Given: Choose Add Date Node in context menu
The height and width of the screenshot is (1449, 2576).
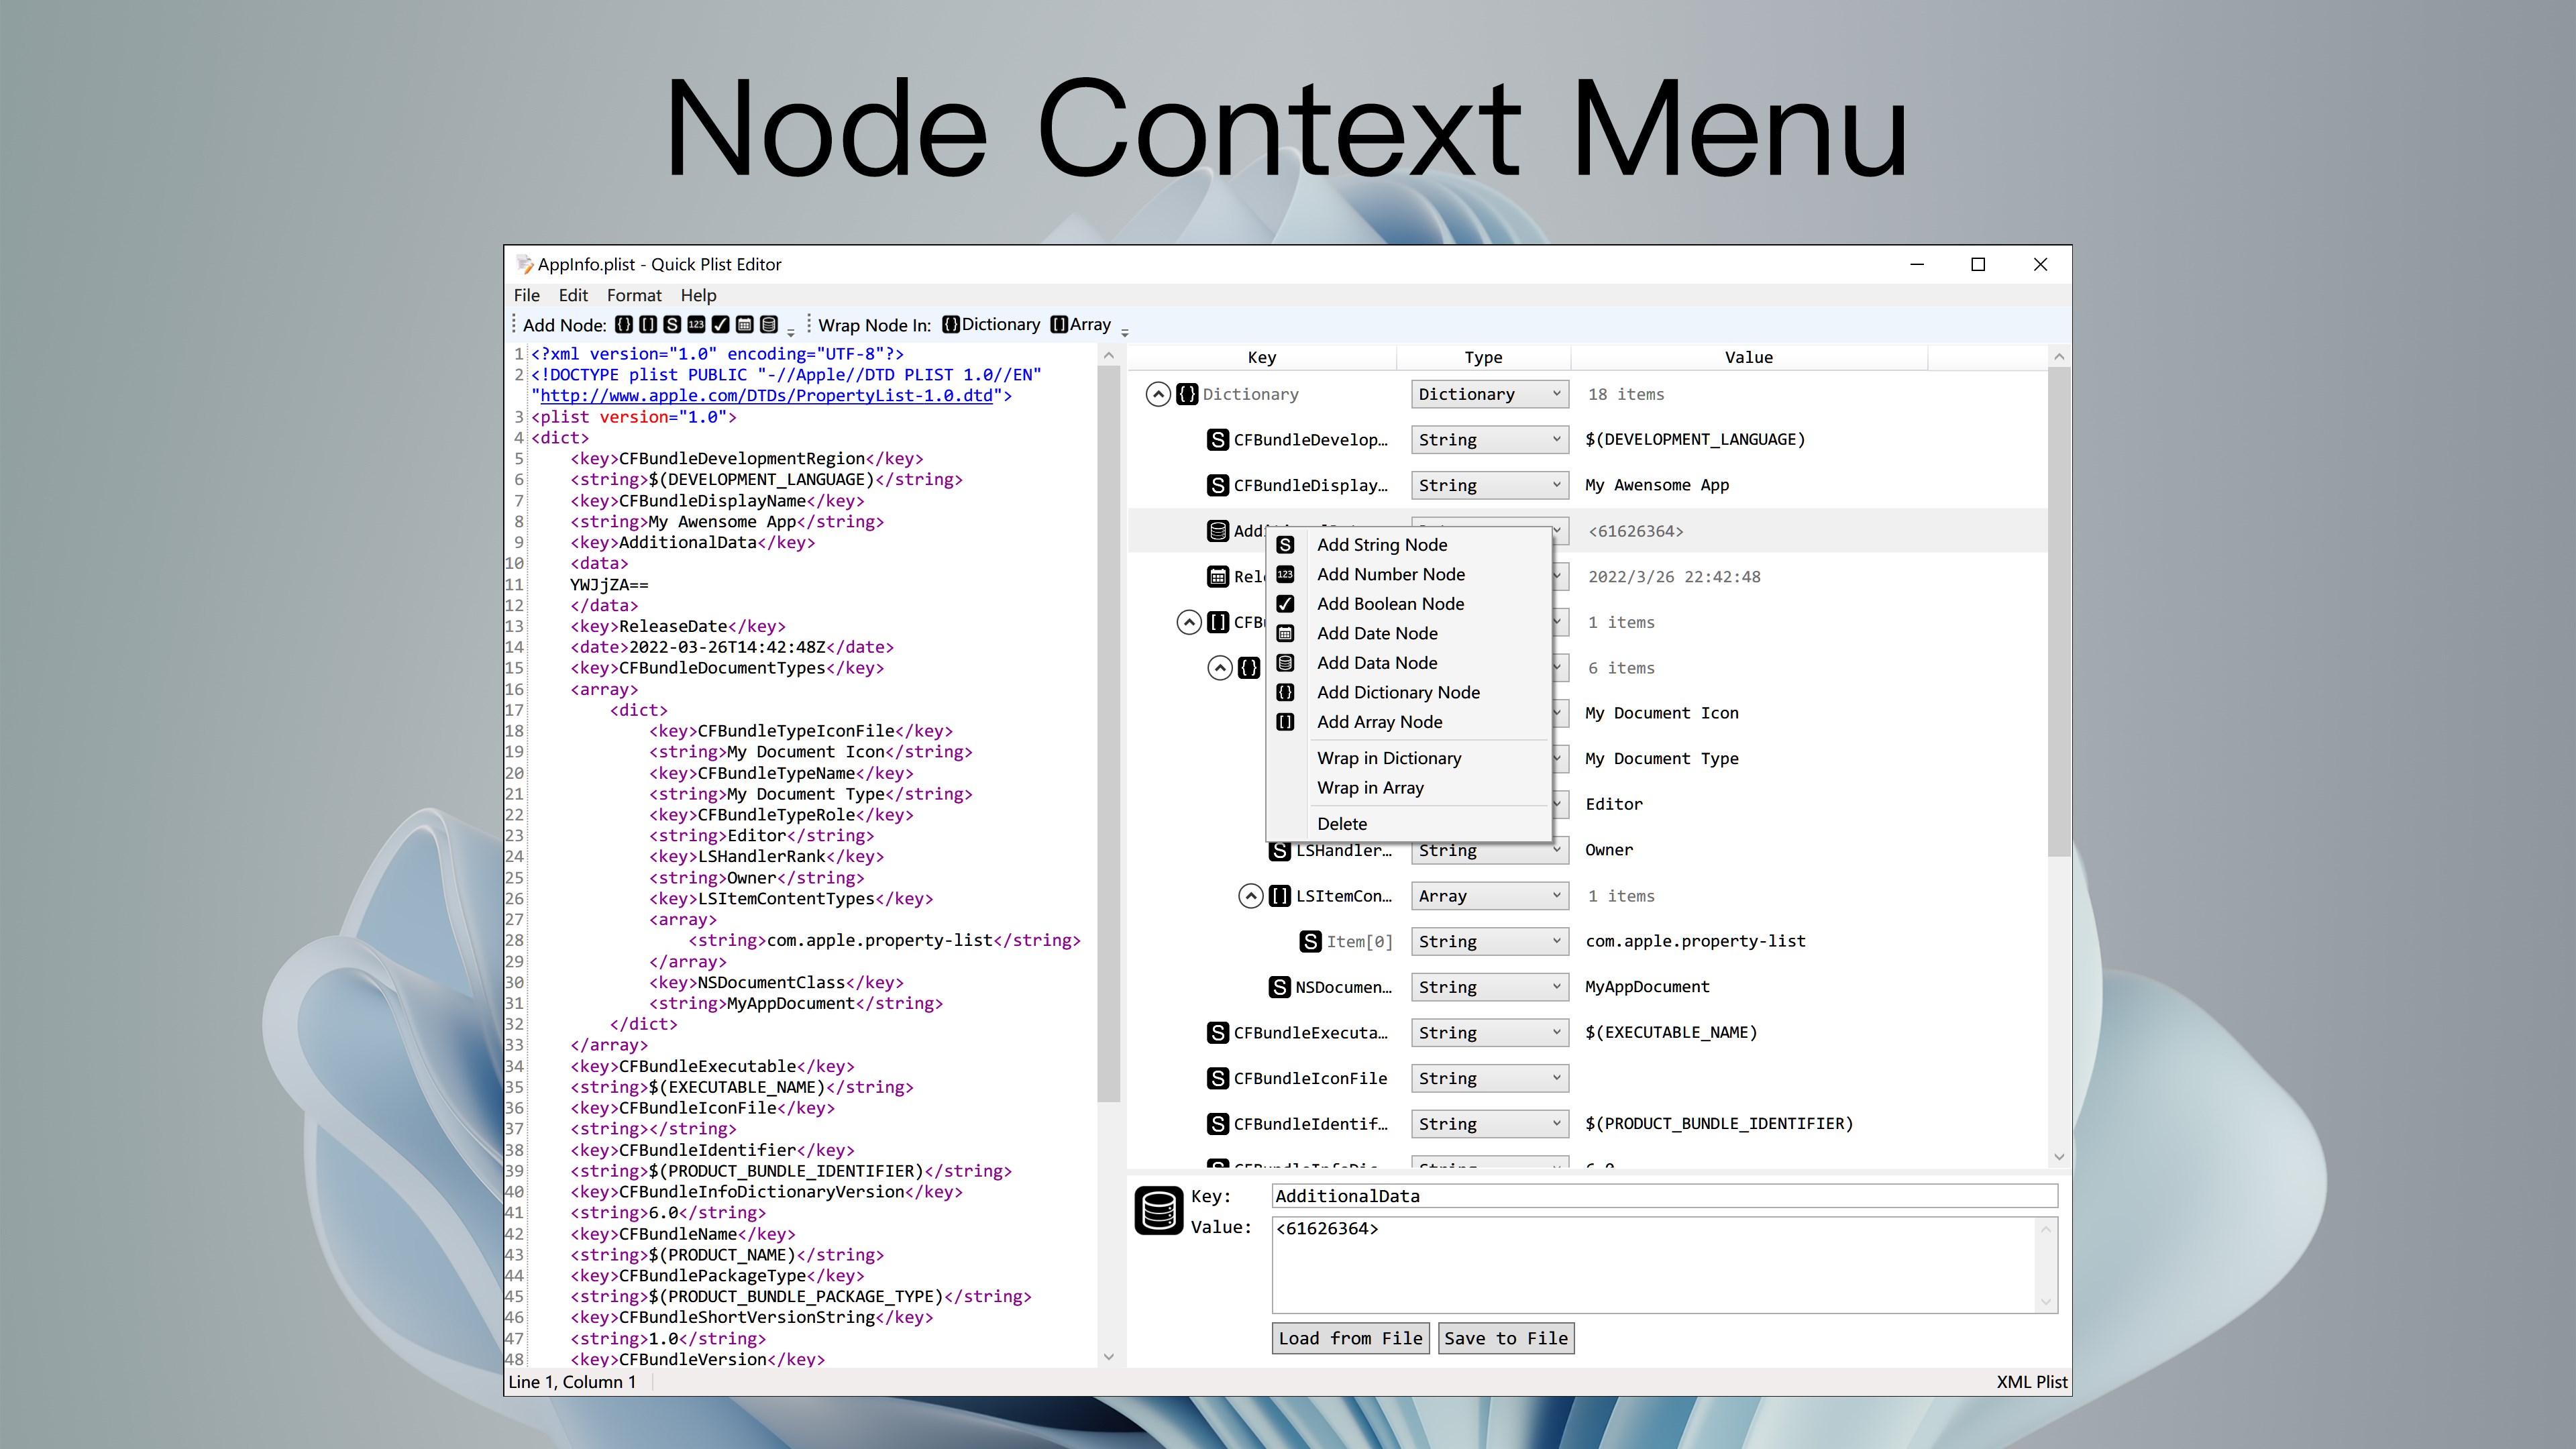Looking at the screenshot, I should pos(1376,633).
